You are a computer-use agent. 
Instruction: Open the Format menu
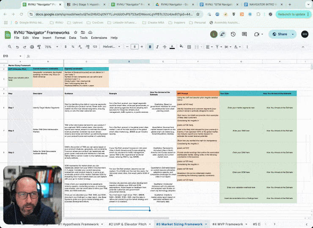[60, 38]
